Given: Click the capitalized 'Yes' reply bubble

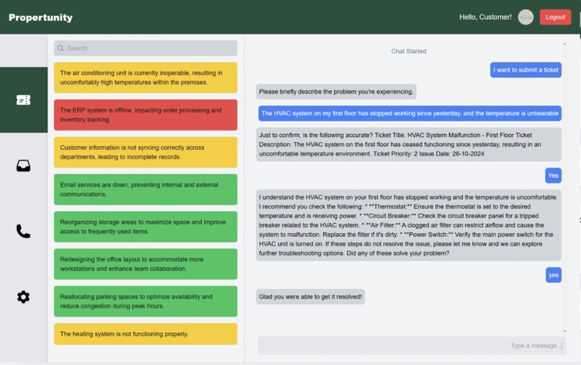Looking at the screenshot, I should (553, 176).
